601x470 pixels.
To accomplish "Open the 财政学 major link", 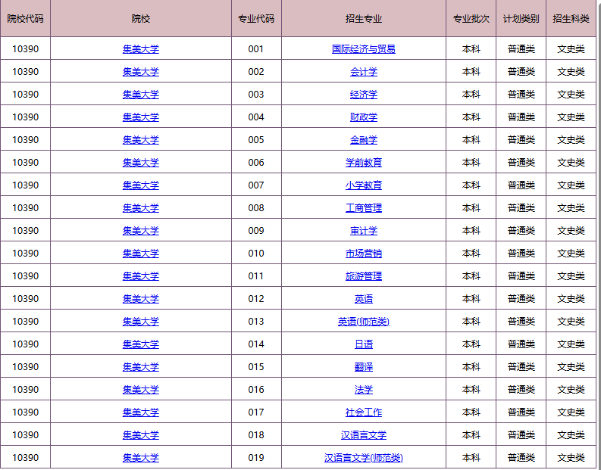I will coord(363,117).
